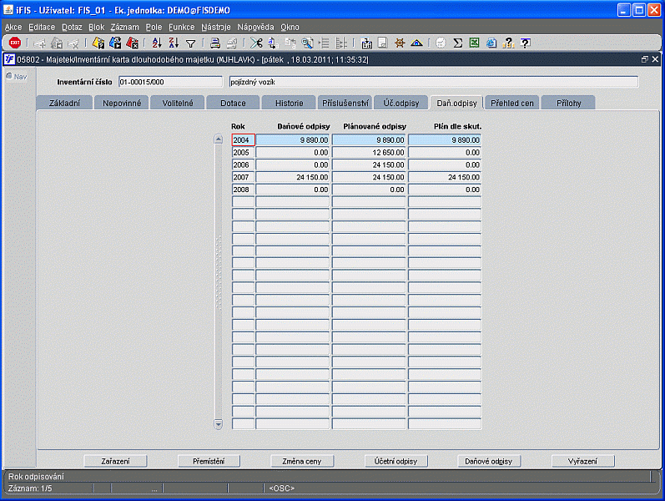Select the Rok cell 2005
This screenshot has width=665, height=501.
(243, 153)
